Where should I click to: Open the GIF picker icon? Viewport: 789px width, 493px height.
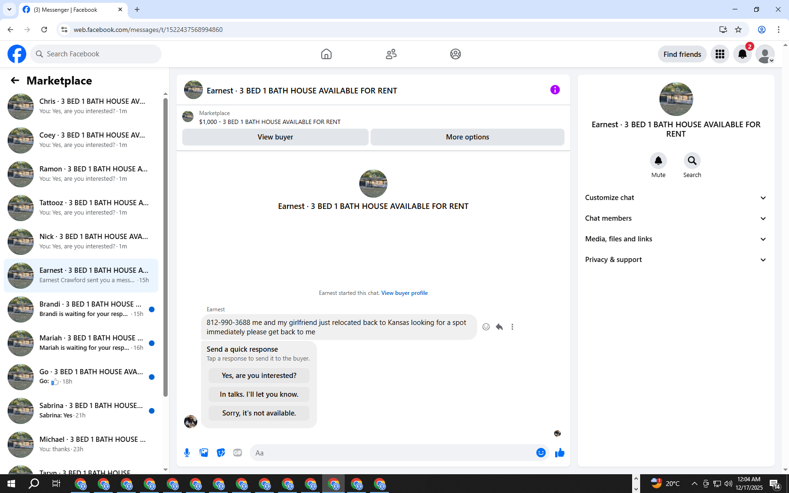click(x=238, y=453)
